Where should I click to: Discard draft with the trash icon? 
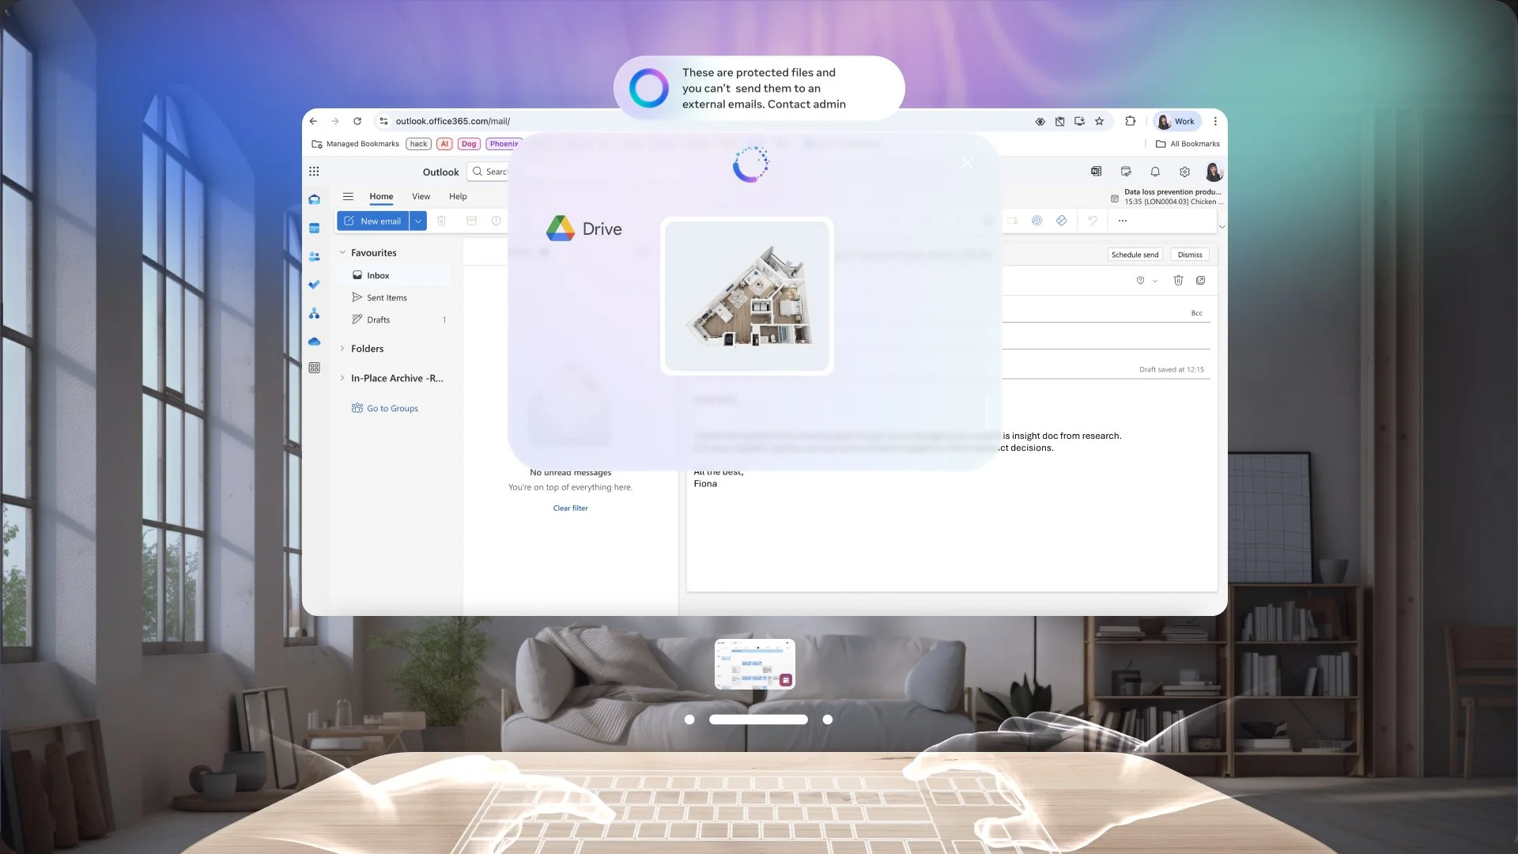[1178, 280]
